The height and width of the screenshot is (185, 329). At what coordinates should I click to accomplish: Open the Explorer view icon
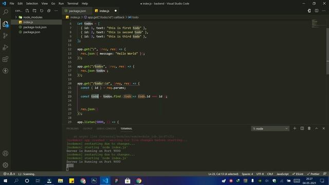point(6,24)
